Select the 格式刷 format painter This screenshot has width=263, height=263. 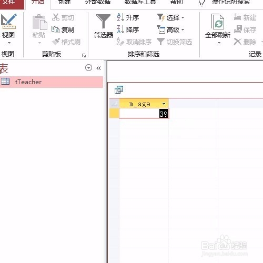coord(66,42)
